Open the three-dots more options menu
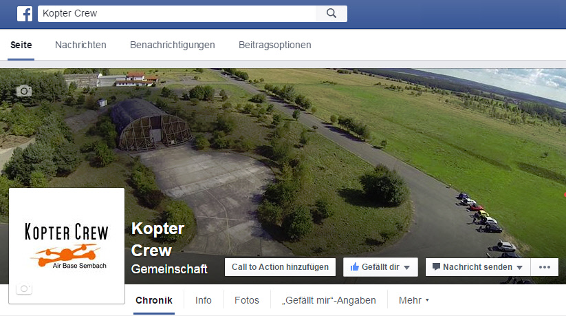The width and height of the screenshot is (566, 316). tap(545, 267)
